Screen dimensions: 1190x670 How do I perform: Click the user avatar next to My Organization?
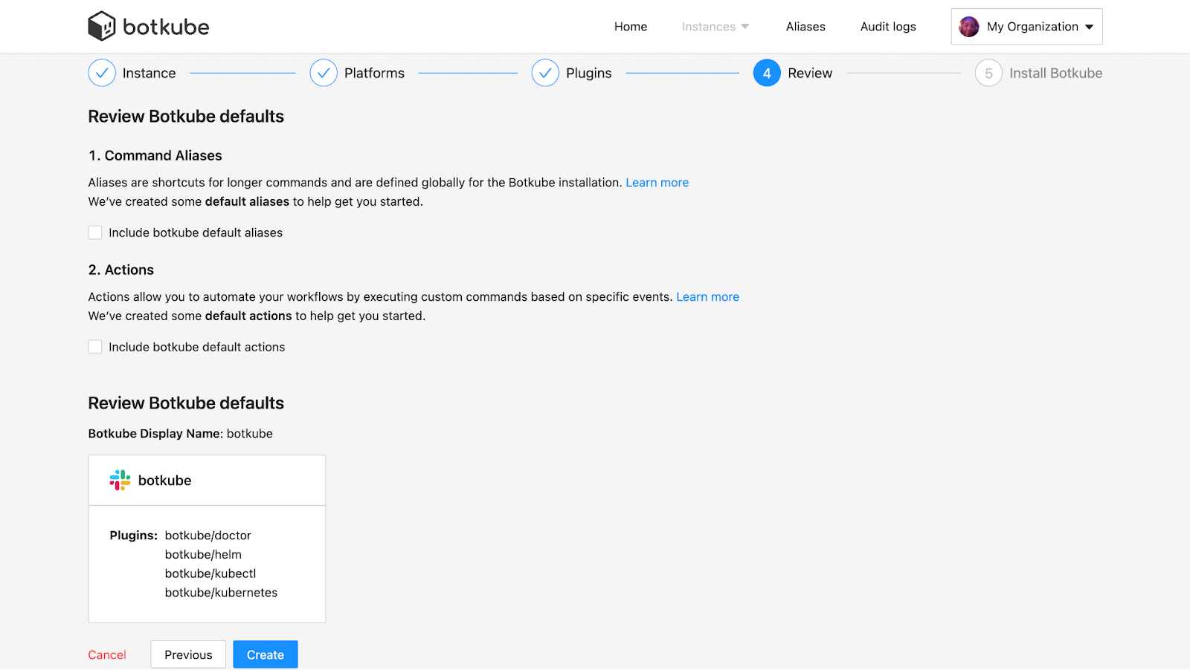[968, 26]
